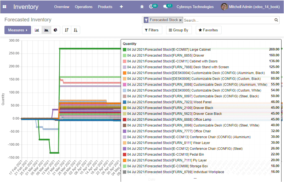284x182 pixels.
Task: Switch to area line chart view
Action: point(46,30)
